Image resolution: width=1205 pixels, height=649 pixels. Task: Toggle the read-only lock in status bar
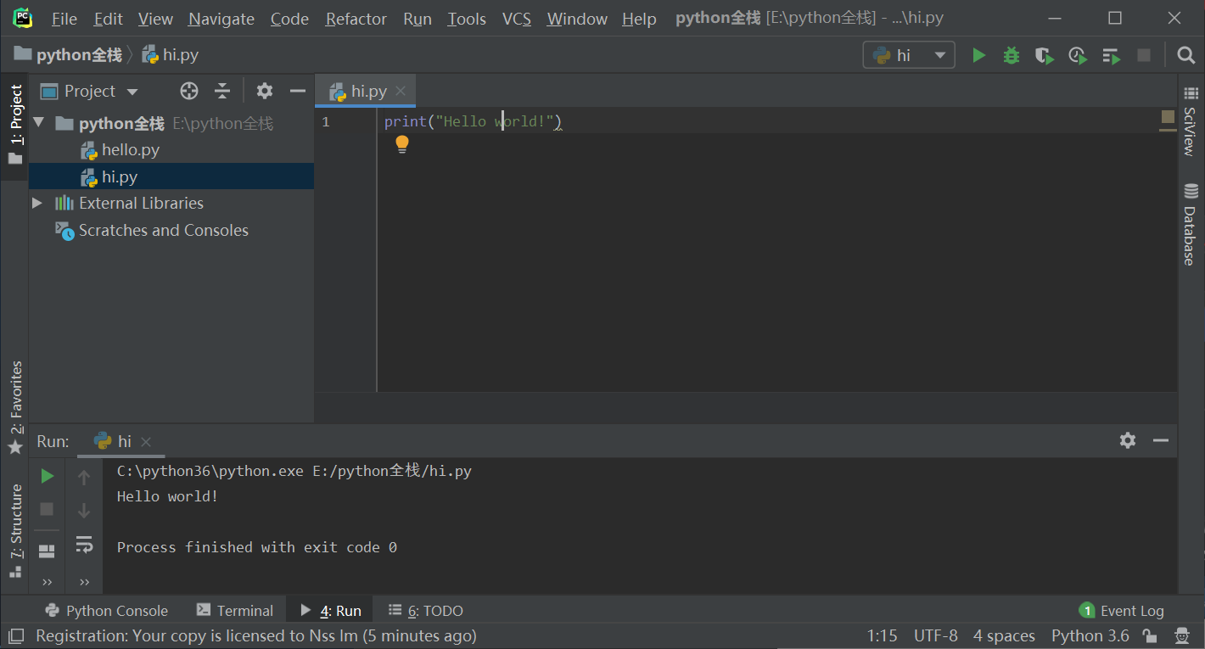coord(1150,635)
